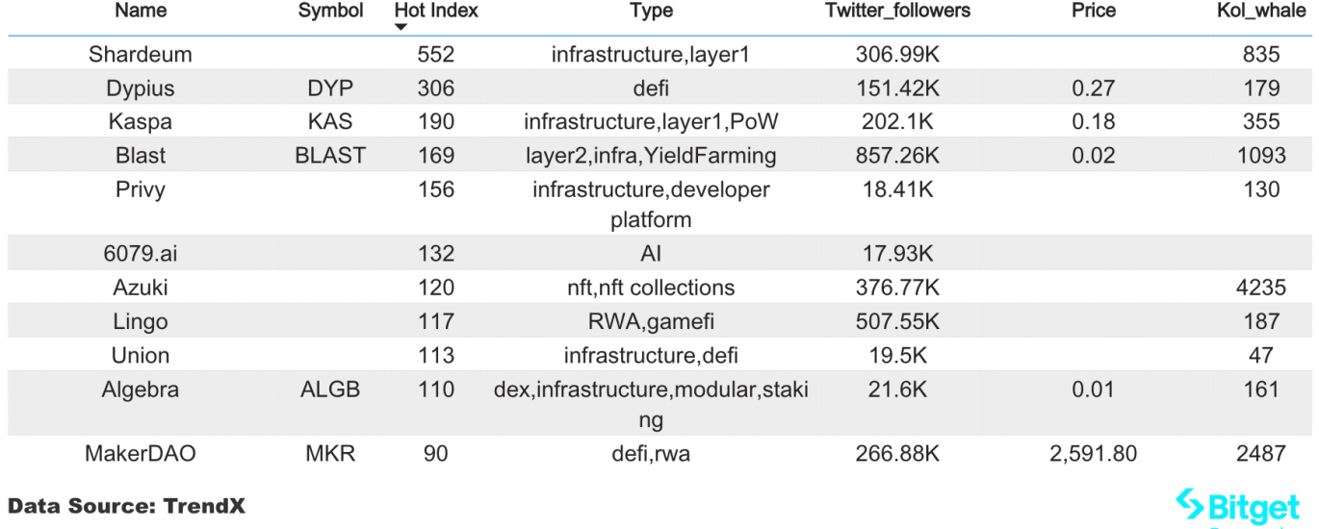Click the infrastructure,layer1 type cell
Viewport: 1319px width, 529px height.
click(x=651, y=55)
